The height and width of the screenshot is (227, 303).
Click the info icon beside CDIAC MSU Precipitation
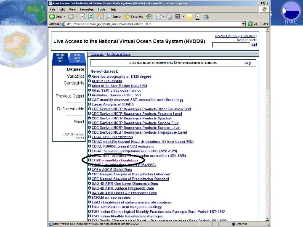pos(89,137)
